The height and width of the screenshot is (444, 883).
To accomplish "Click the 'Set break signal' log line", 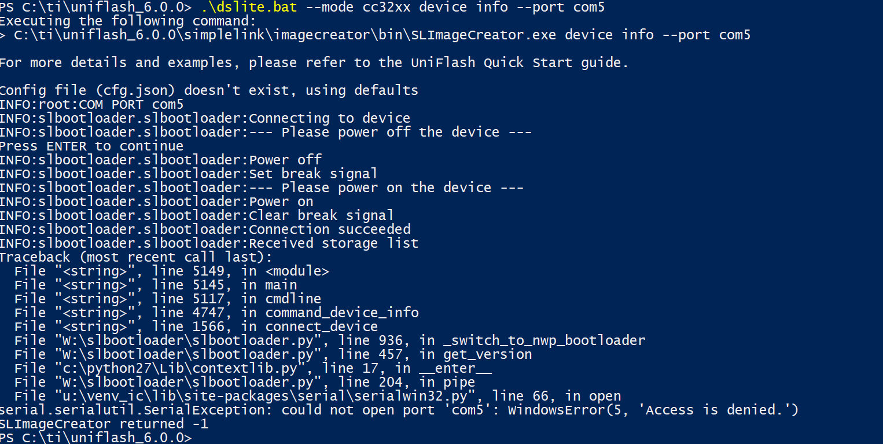I will pos(189,174).
